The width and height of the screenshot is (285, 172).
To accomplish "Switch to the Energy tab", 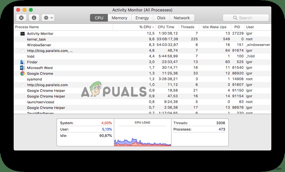I will (x=142, y=18).
